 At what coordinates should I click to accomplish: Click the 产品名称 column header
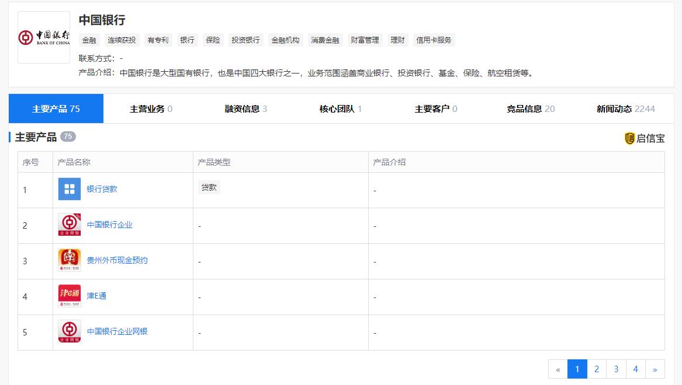tap(74, 162)
